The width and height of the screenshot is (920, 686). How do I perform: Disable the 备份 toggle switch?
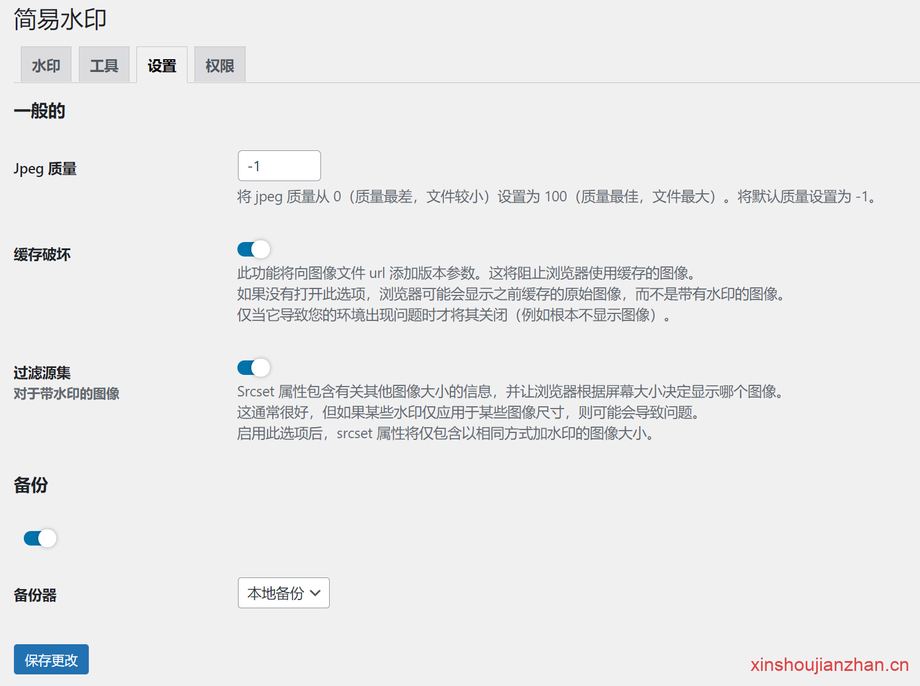click(40, 538)
